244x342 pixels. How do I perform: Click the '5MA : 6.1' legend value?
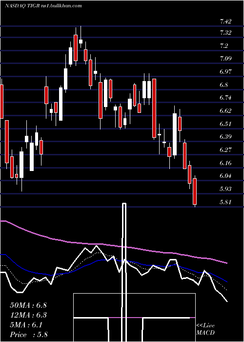pos(26,325)
